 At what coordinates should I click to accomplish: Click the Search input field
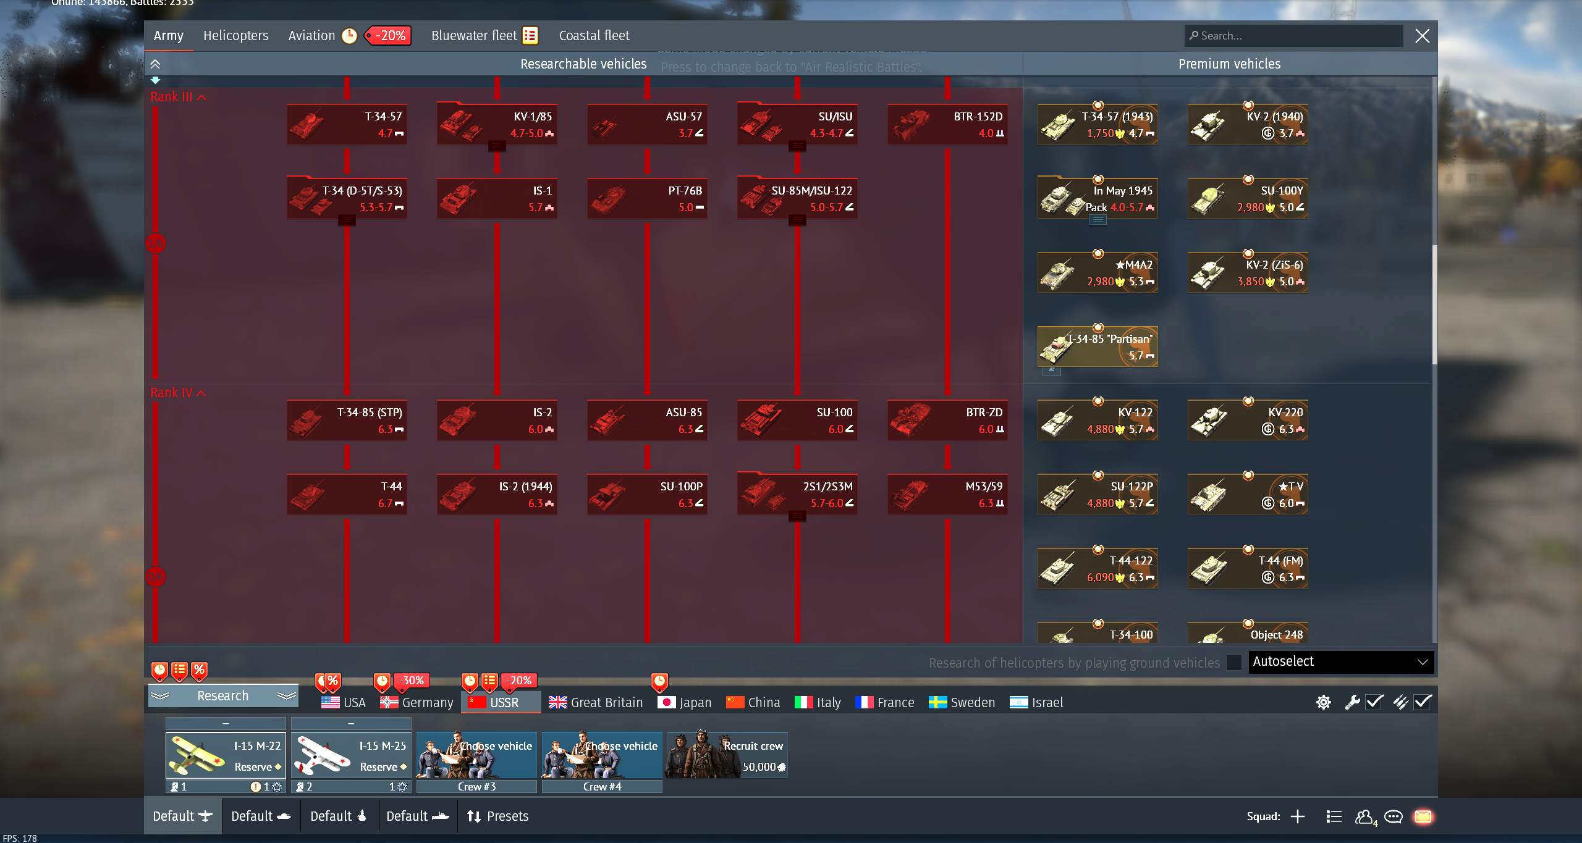[x=1294, y=36]
